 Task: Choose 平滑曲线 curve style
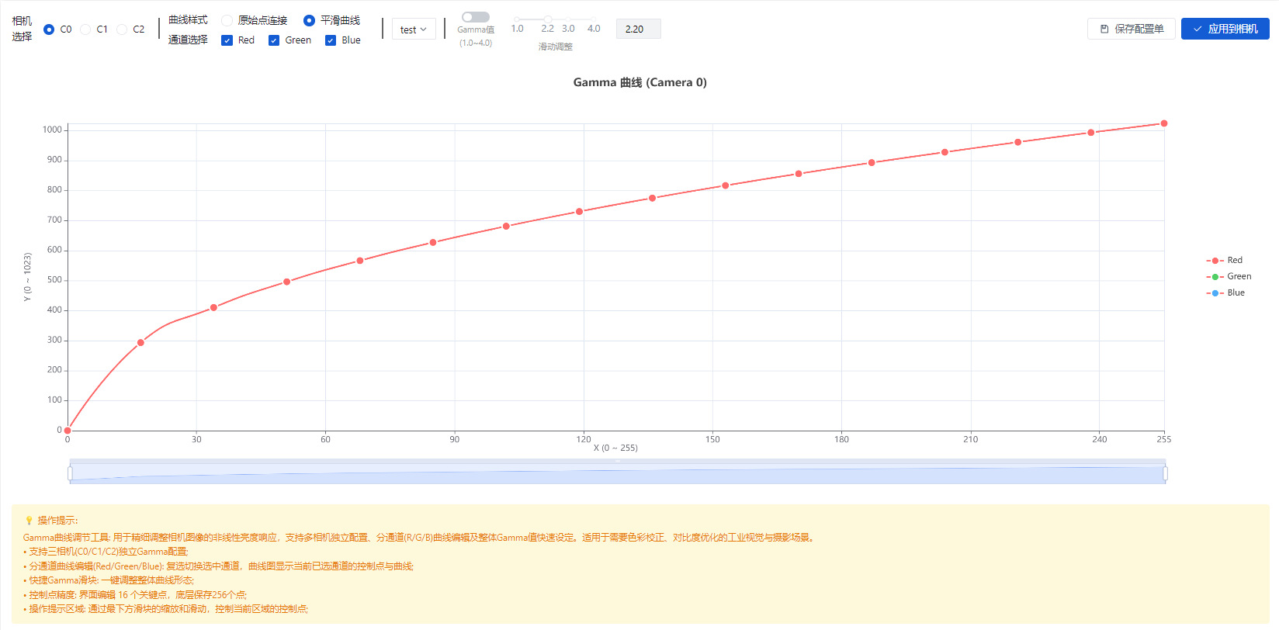(309, 20)
